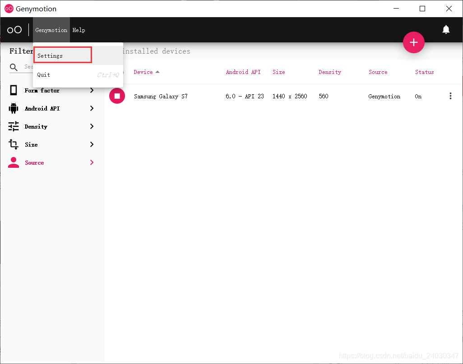The width and height of the screenshot is (463, 364).
Task: Select the Form factor filter label
Action: 42,90
